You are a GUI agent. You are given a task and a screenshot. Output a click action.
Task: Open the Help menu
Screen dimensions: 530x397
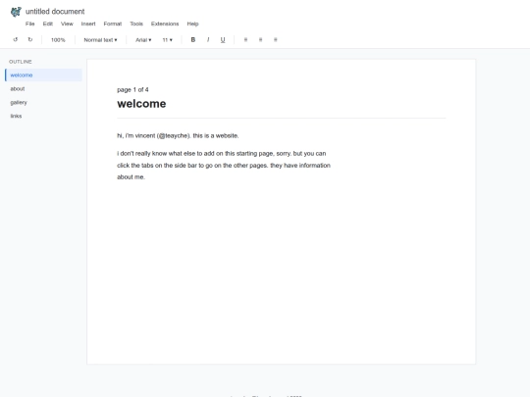click(192, 24)
